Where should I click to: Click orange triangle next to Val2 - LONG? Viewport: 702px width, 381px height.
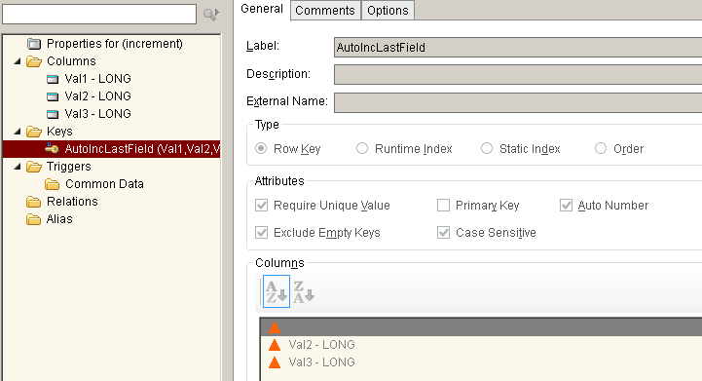click(x=275, y=345)
